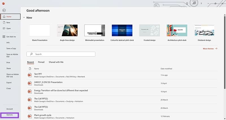
Task: Select the Dividend design template
Action: [204, 33]
